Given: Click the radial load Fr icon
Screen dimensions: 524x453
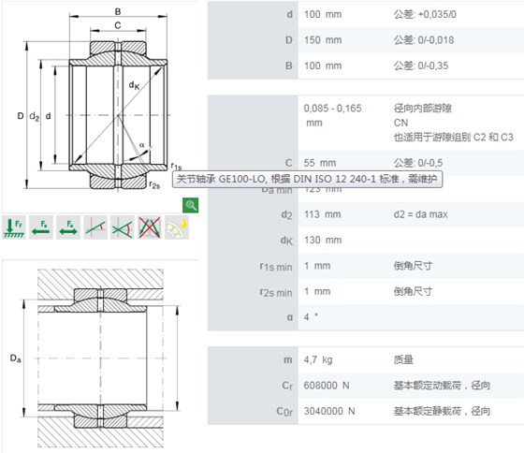Looking at the screenshot, I should (x=14, y=227).
